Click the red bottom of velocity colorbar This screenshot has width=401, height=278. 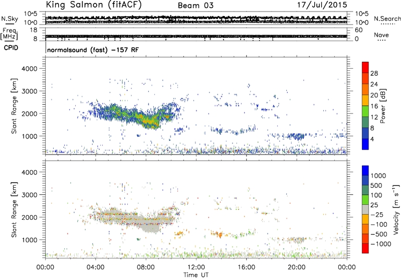click(x=365, y=248)
